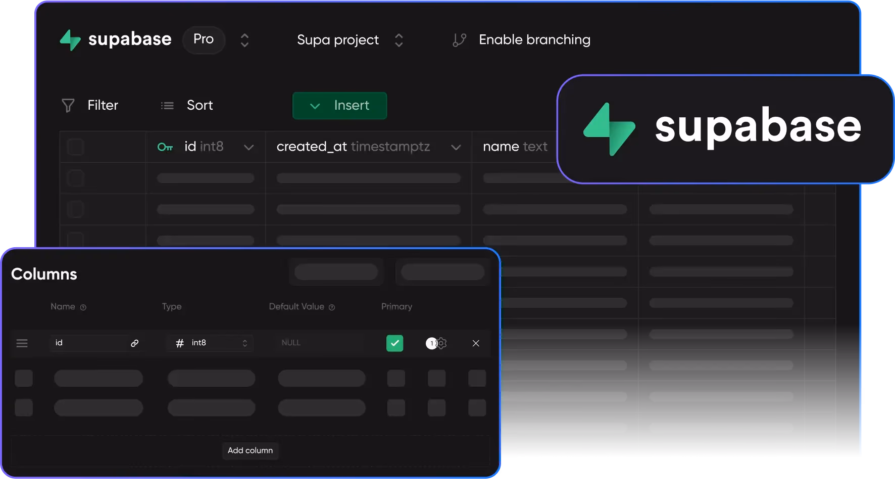The image size is (895, 502).
Task: Click the primary key icon on id column
Action: [165, 147]
